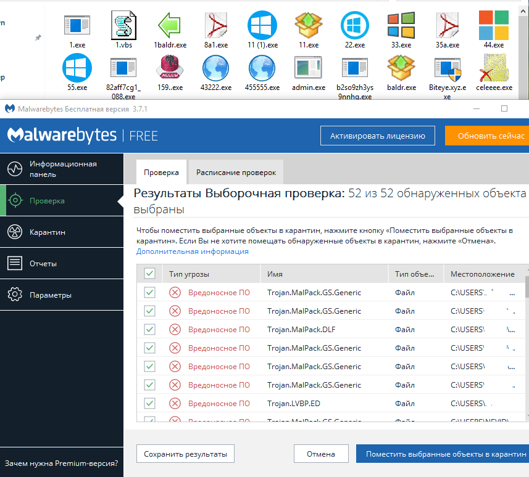Select the 82aff7cg1_088.exe file icon
529x477 pixels.
point(123,68)
